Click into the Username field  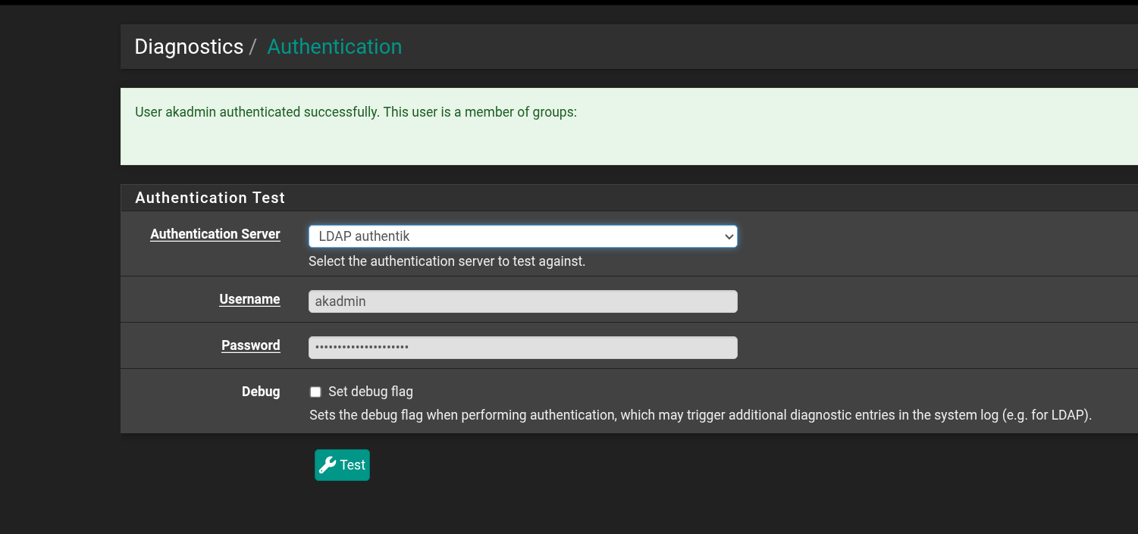pyautogui.click(x=523, y=301)
